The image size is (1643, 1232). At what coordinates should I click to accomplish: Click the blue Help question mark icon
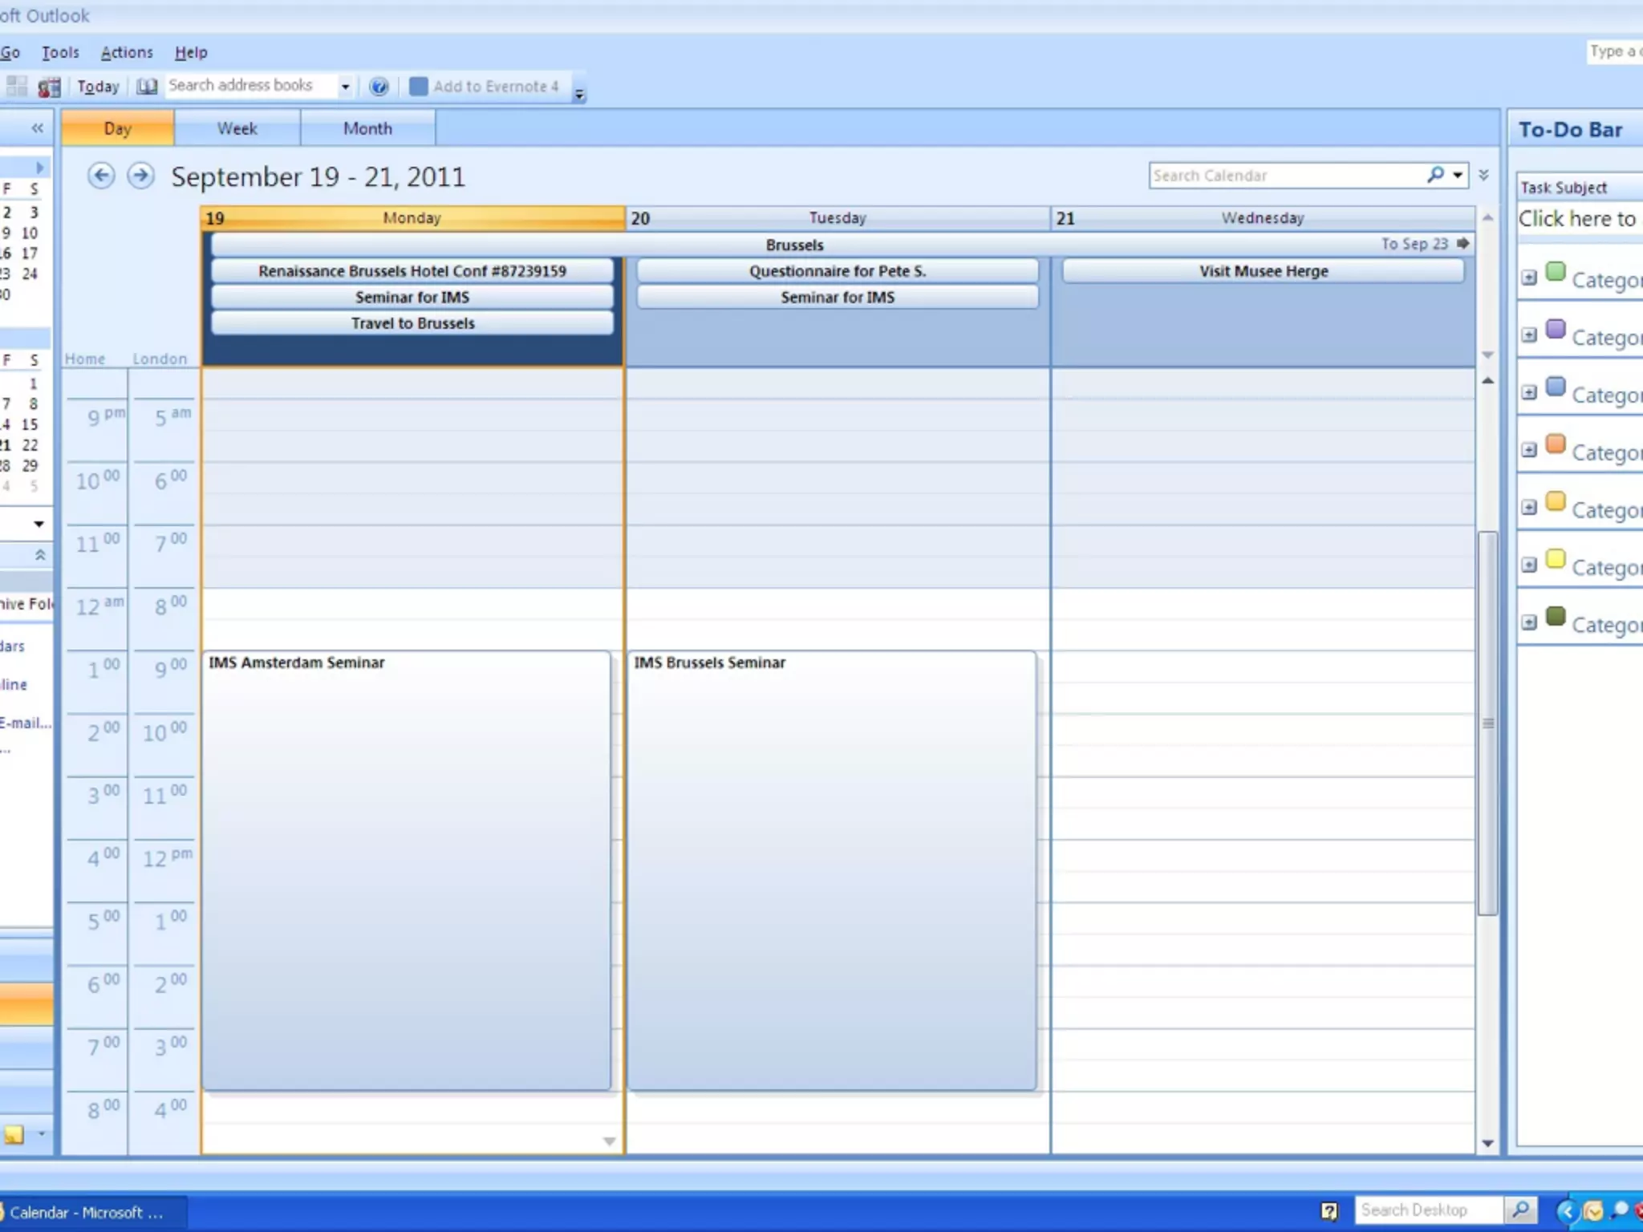(x=379, y=87)
